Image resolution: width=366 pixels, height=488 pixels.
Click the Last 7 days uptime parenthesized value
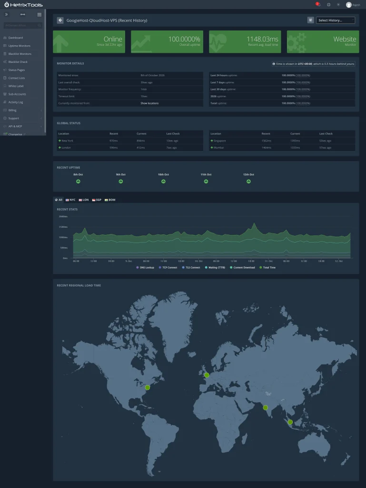(x=303, y=82)
